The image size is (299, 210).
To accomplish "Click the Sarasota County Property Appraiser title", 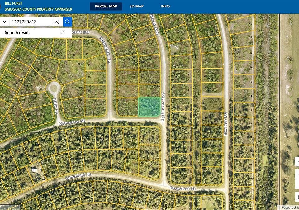I will (38, 9).
